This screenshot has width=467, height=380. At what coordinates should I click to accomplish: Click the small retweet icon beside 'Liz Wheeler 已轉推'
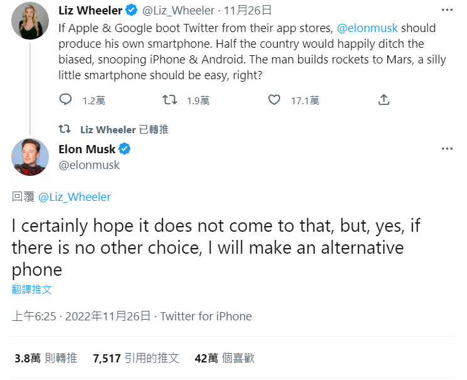[x=64, y=129]
